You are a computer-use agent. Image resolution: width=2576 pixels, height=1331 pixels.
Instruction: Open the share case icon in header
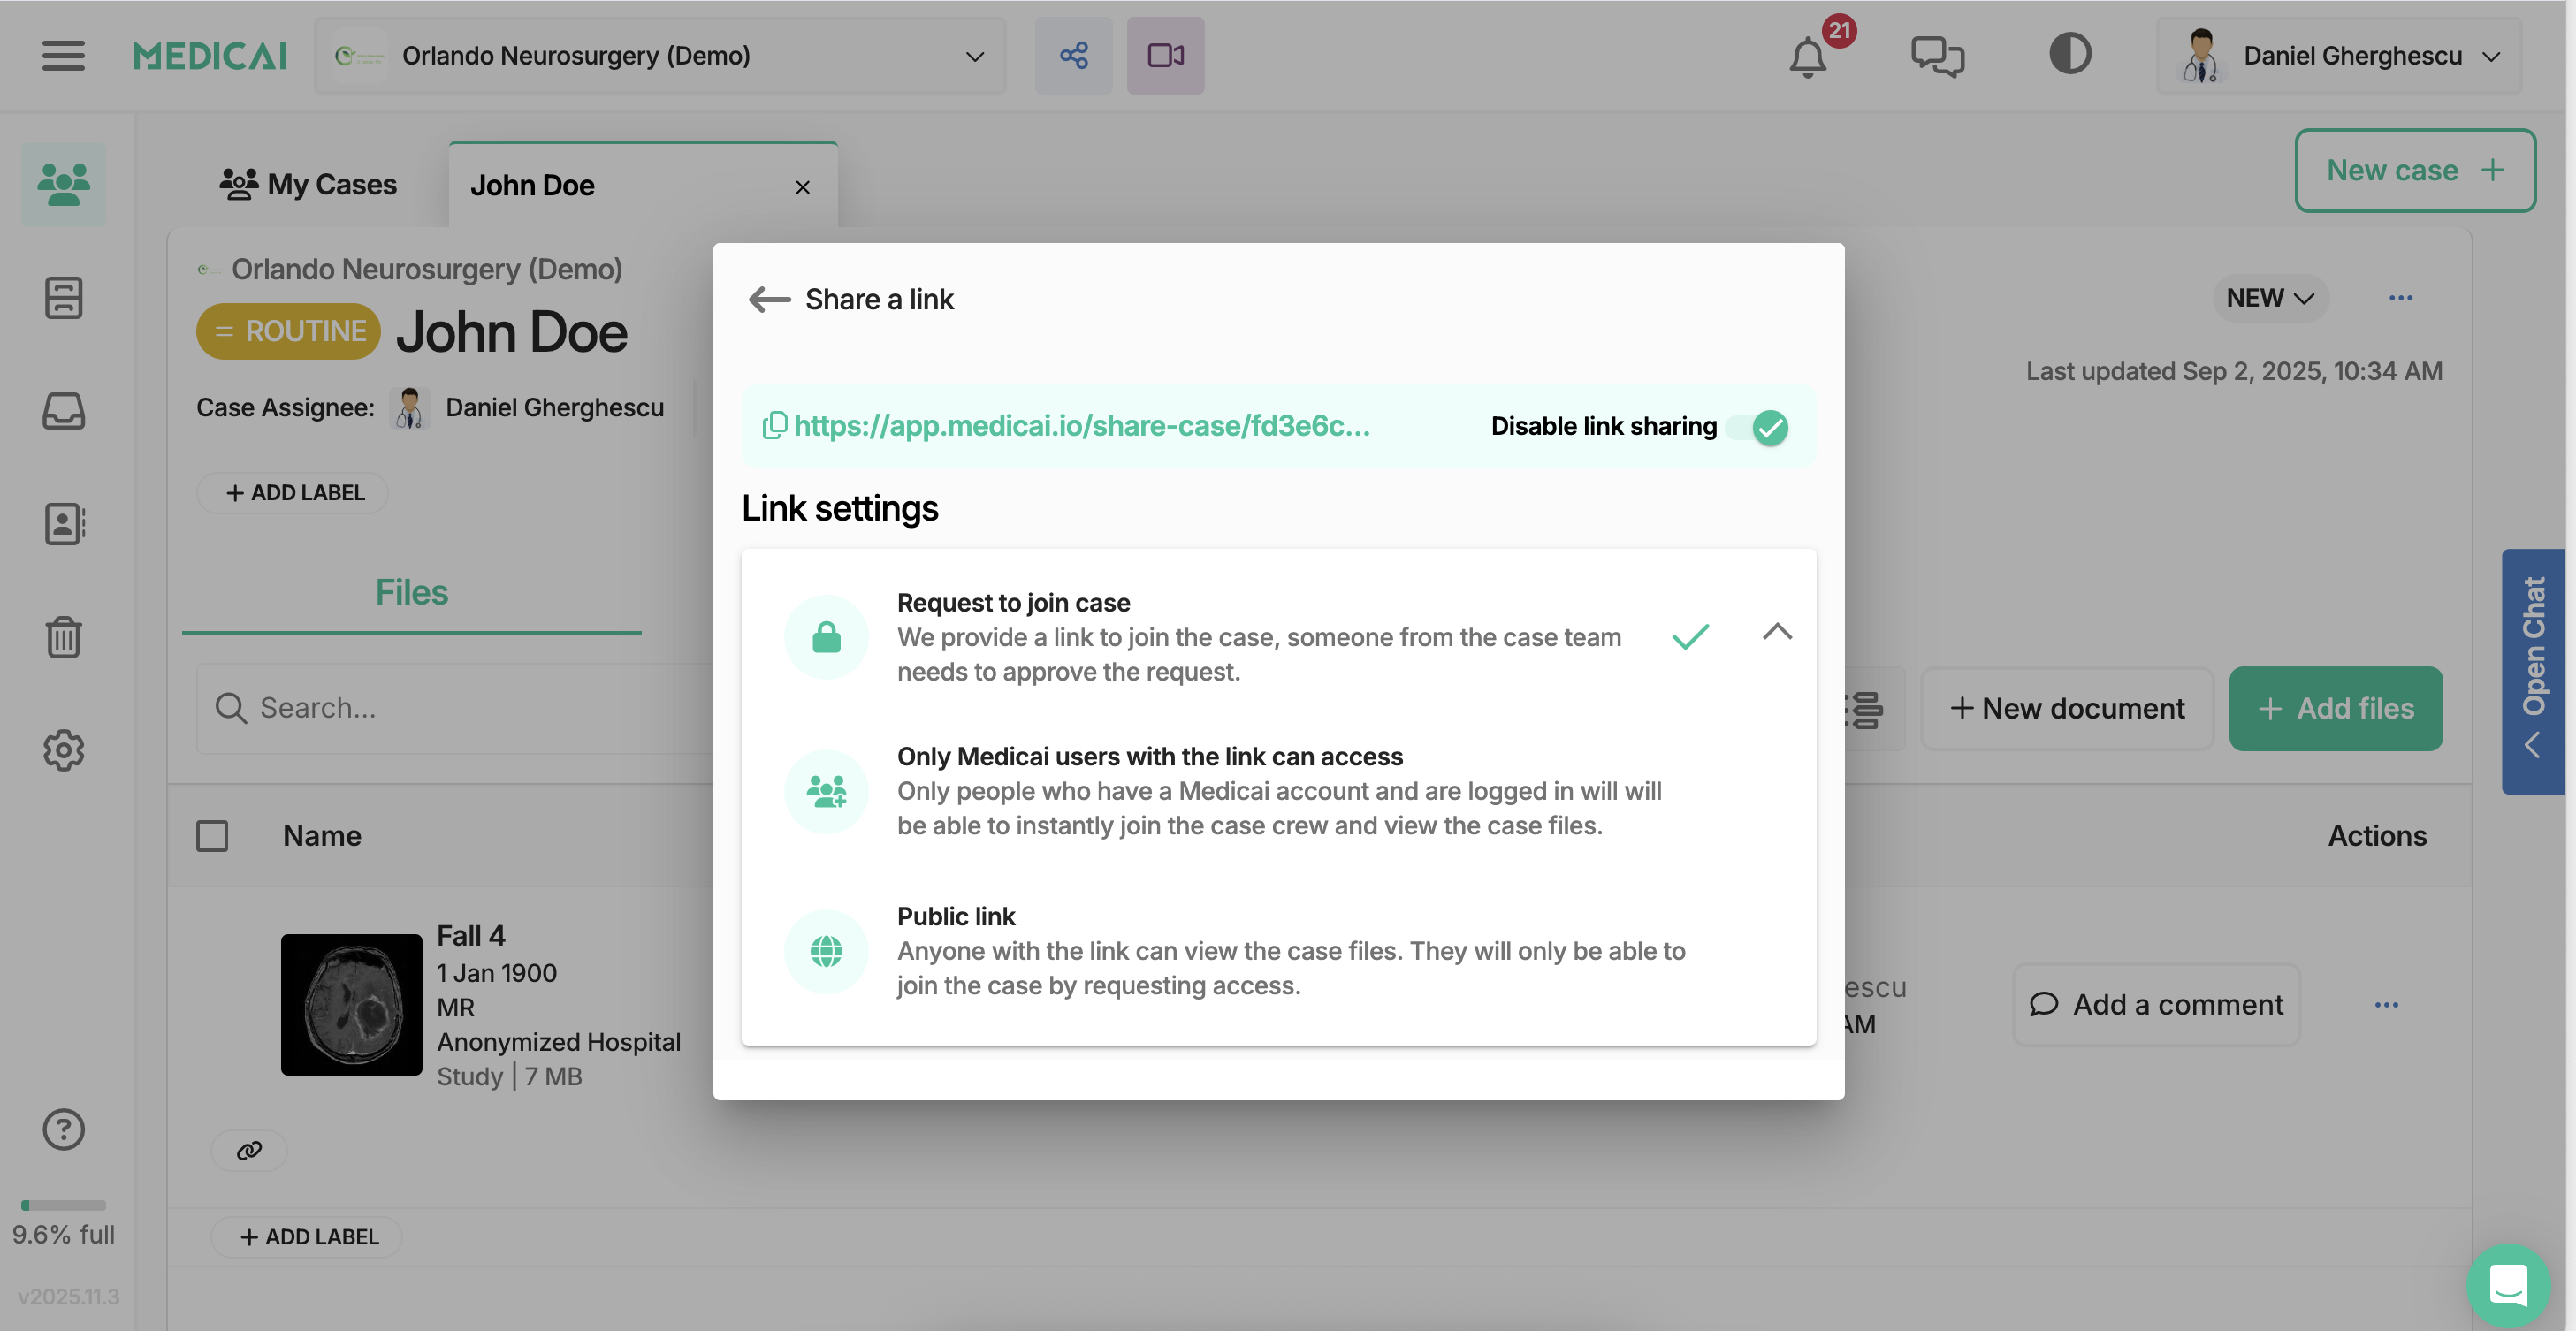tap(1073, 56)
